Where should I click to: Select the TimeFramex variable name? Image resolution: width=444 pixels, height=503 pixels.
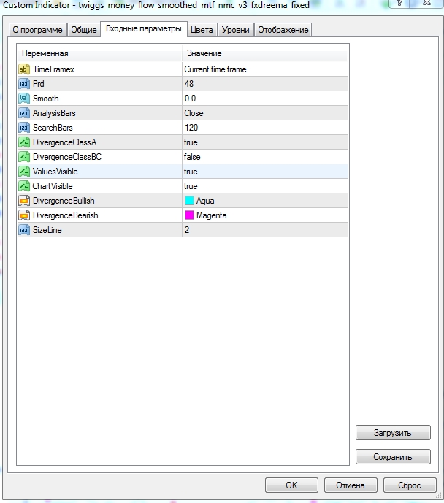[53, 69]
